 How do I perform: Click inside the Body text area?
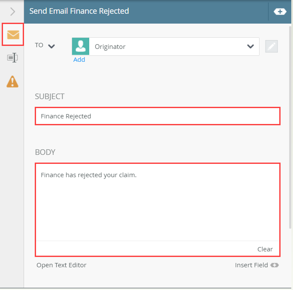[x=157, y=202]
